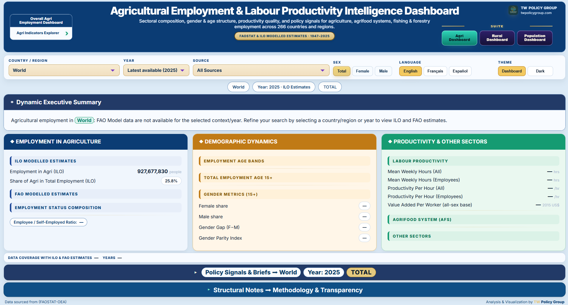Viewport: 568px width, 305px height.
Task: Click the Gender Gap (F−M) value pill
Action: coord(364,227)
